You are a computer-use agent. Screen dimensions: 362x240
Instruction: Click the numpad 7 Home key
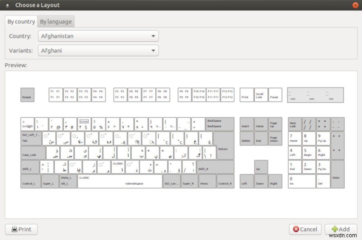point(295,139)
